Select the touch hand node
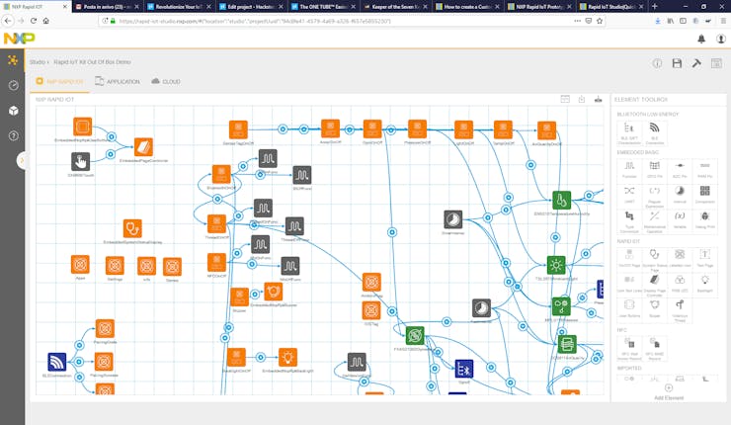 point(80,162)
